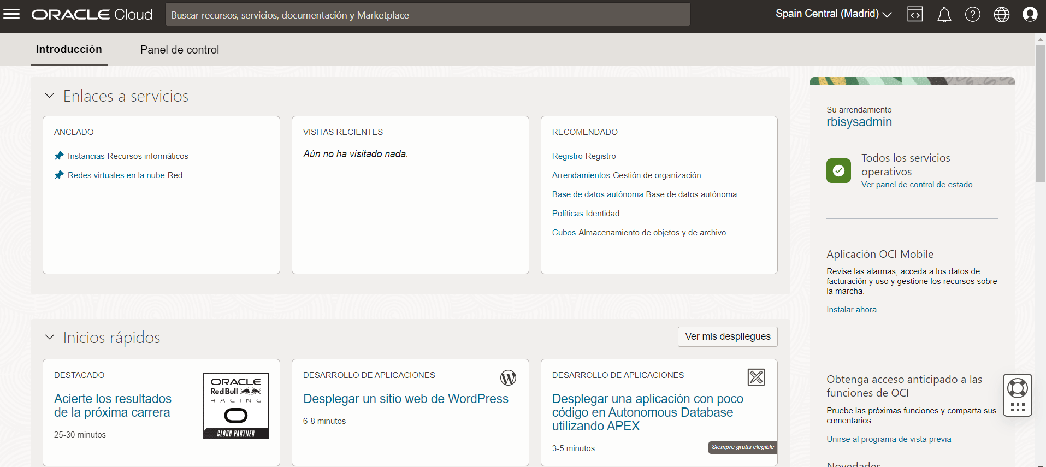Open the hamburger navigation menu
The image size is (1046, 467).
click(x=11, y=14)
